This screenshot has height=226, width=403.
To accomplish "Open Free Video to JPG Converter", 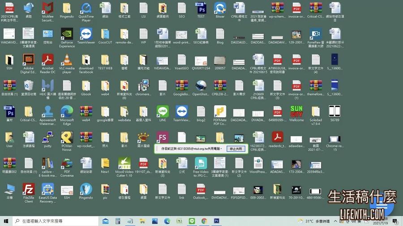I will point(201,167).
